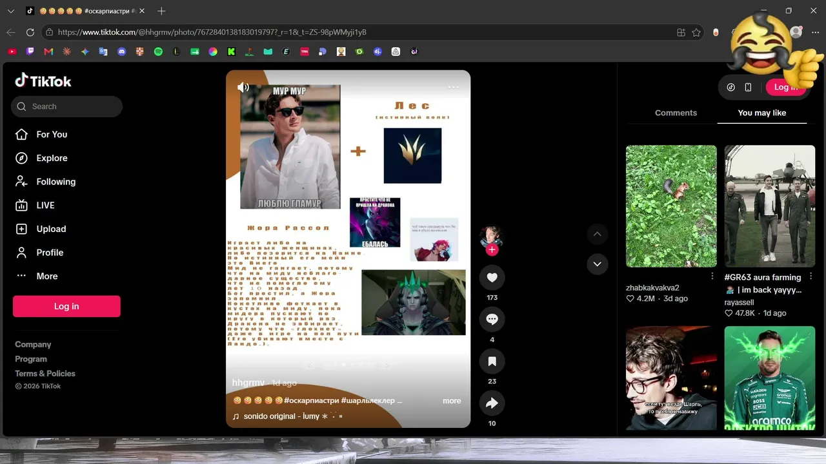
Task: Open the Terms & Policies link
Action: coord(45,373)
